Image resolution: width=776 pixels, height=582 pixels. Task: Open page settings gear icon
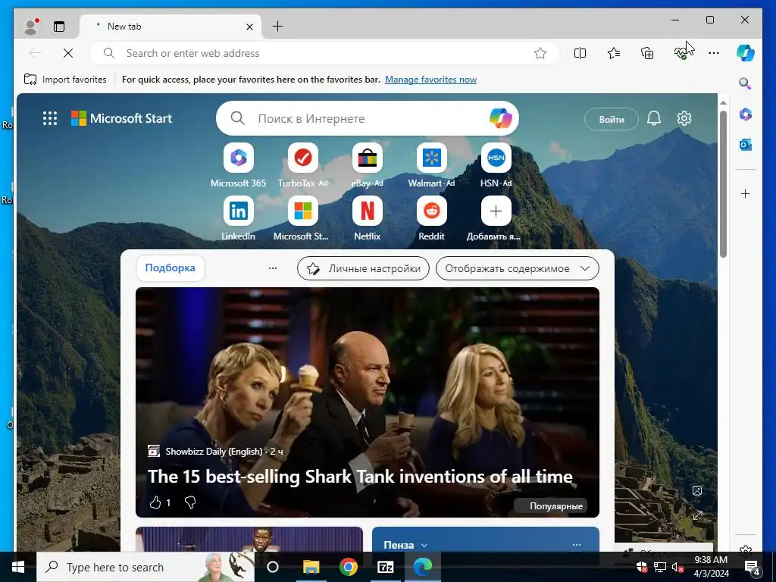click(x=684, y=118)
